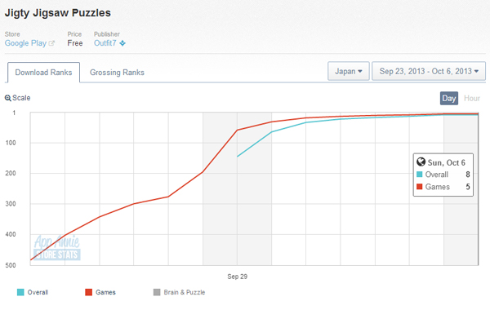Open the Google Play store link
The image size is (490, 310).
tap(25, 43)
